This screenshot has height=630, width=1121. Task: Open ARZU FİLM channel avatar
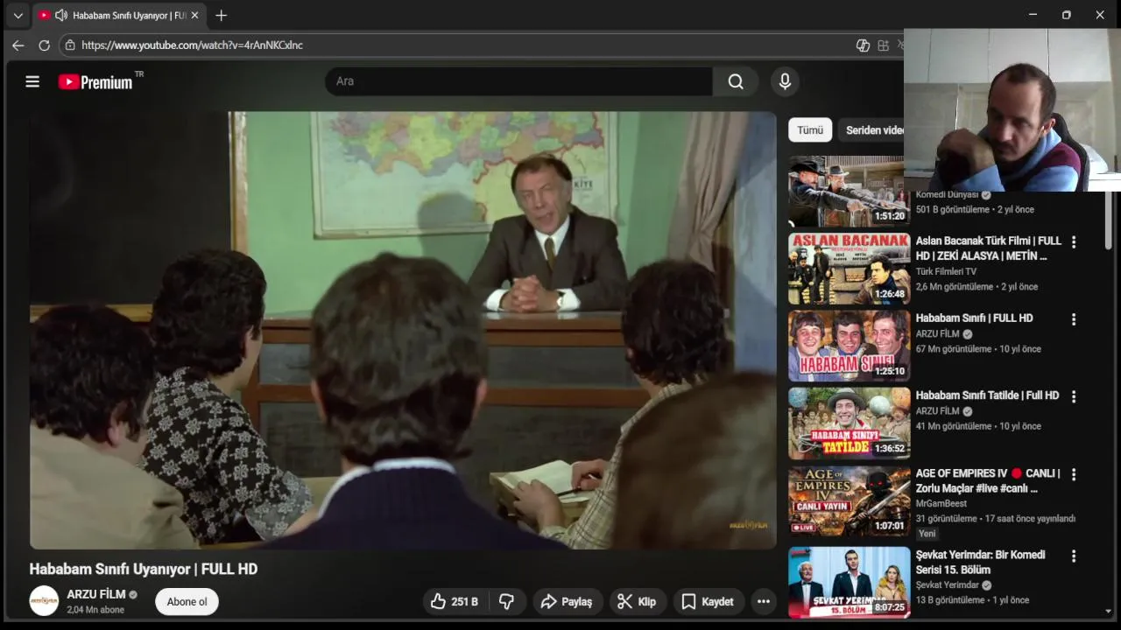point(44,601)
